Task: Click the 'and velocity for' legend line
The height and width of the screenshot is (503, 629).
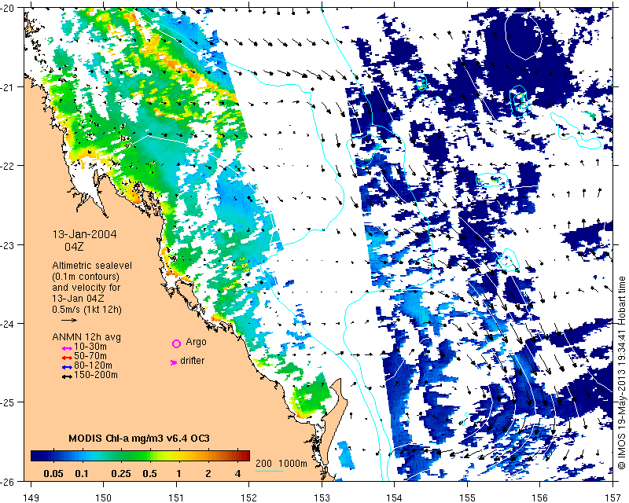Action: [x=86, y=288]
